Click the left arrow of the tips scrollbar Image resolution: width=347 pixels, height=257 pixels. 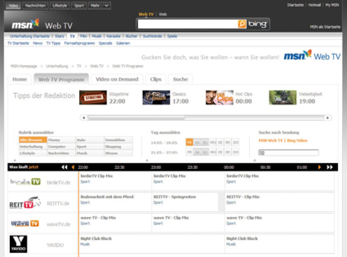(83, 118)
